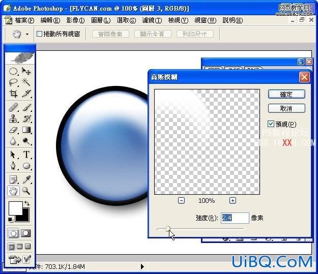Open the 濾鏡(T) menu
Viewport: 318px width, 274px height.
pos(152,20)
